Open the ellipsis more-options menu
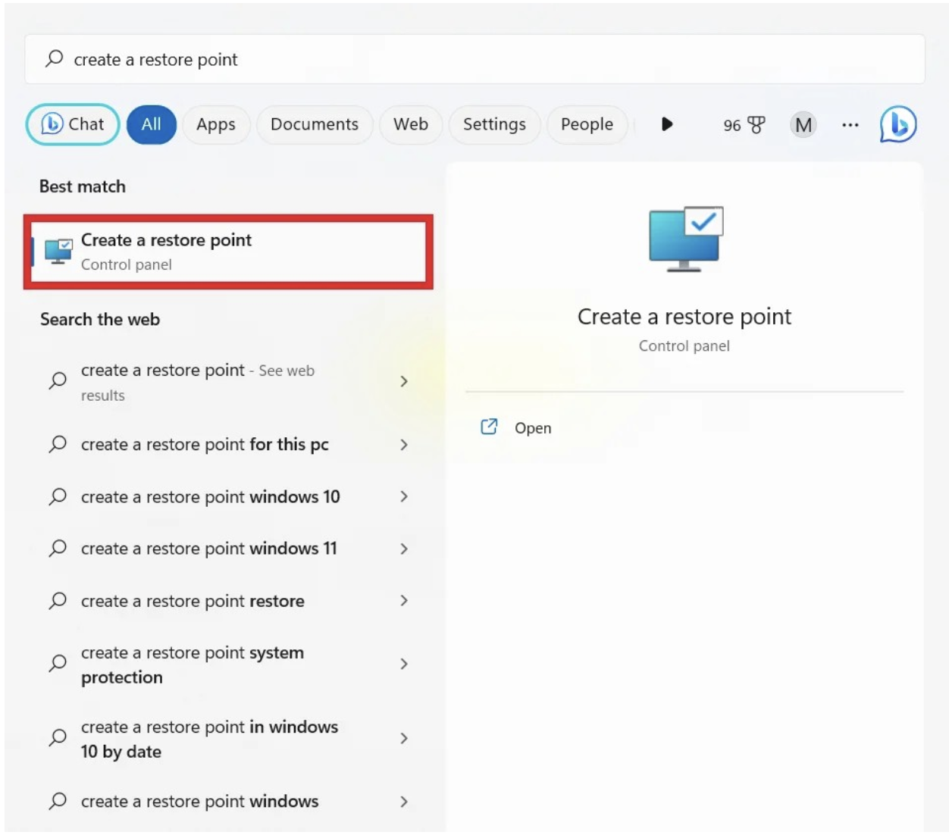The width and height of the screenshot is (949, 835). [850, 125]
